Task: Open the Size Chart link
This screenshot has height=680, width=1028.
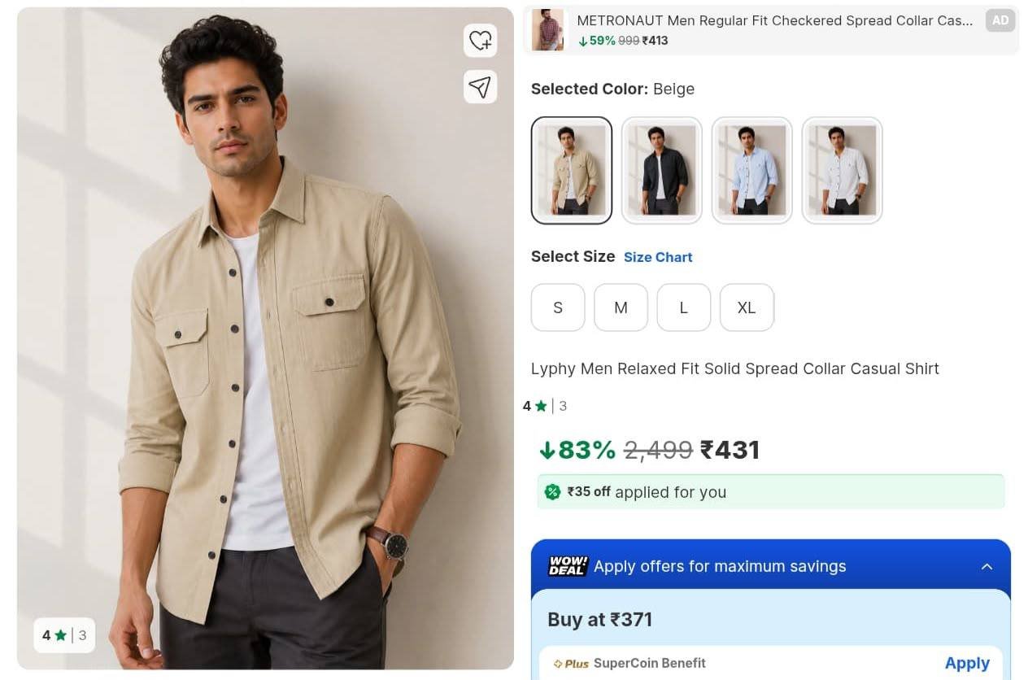Action: (658, 257)
